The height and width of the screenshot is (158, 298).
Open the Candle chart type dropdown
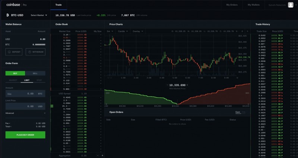pos(123,31)
